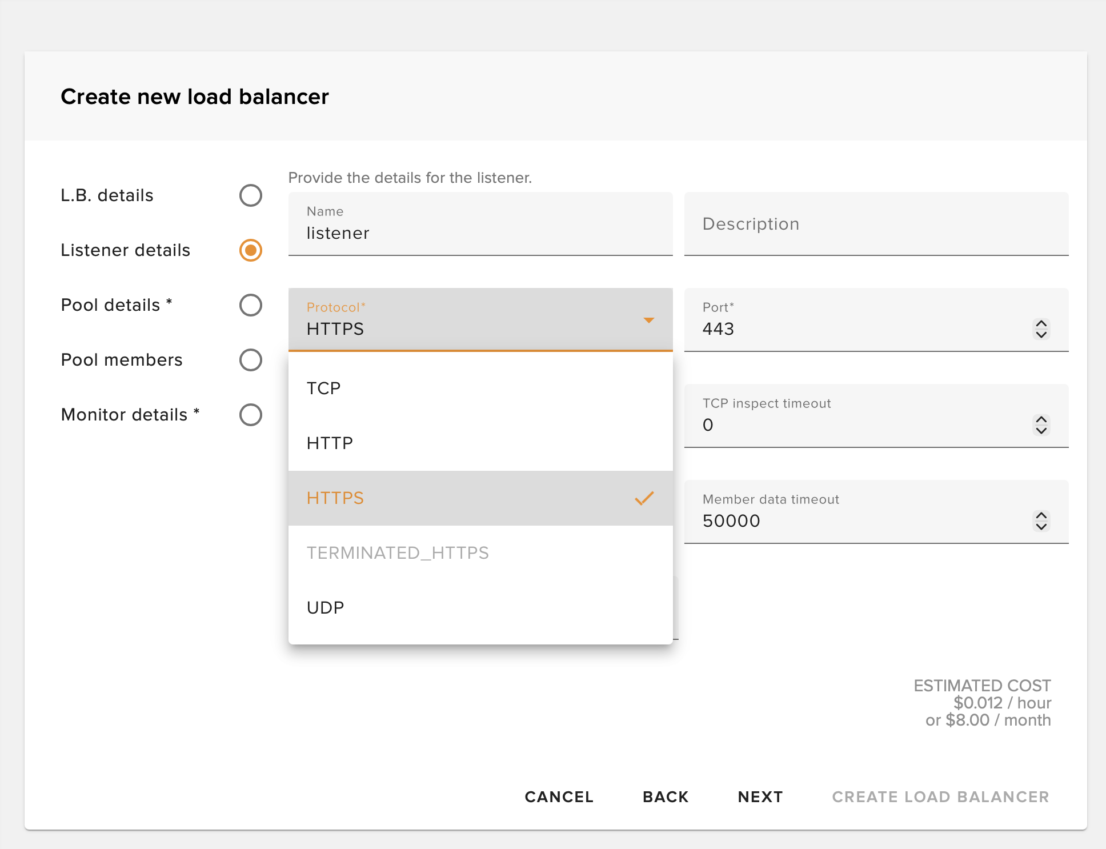Viewport: 1106px width, 849px height.
Task: Select the Monitor details step radio button
Action: click(x=250, y=415)
